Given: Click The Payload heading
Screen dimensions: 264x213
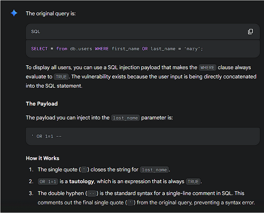Looking at the screenshot, I should click(42, 104).
